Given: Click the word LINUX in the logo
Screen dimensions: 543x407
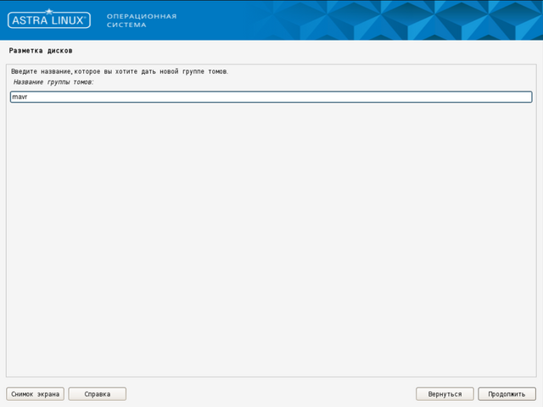Looking at the screenshot, I should [66, 20].
